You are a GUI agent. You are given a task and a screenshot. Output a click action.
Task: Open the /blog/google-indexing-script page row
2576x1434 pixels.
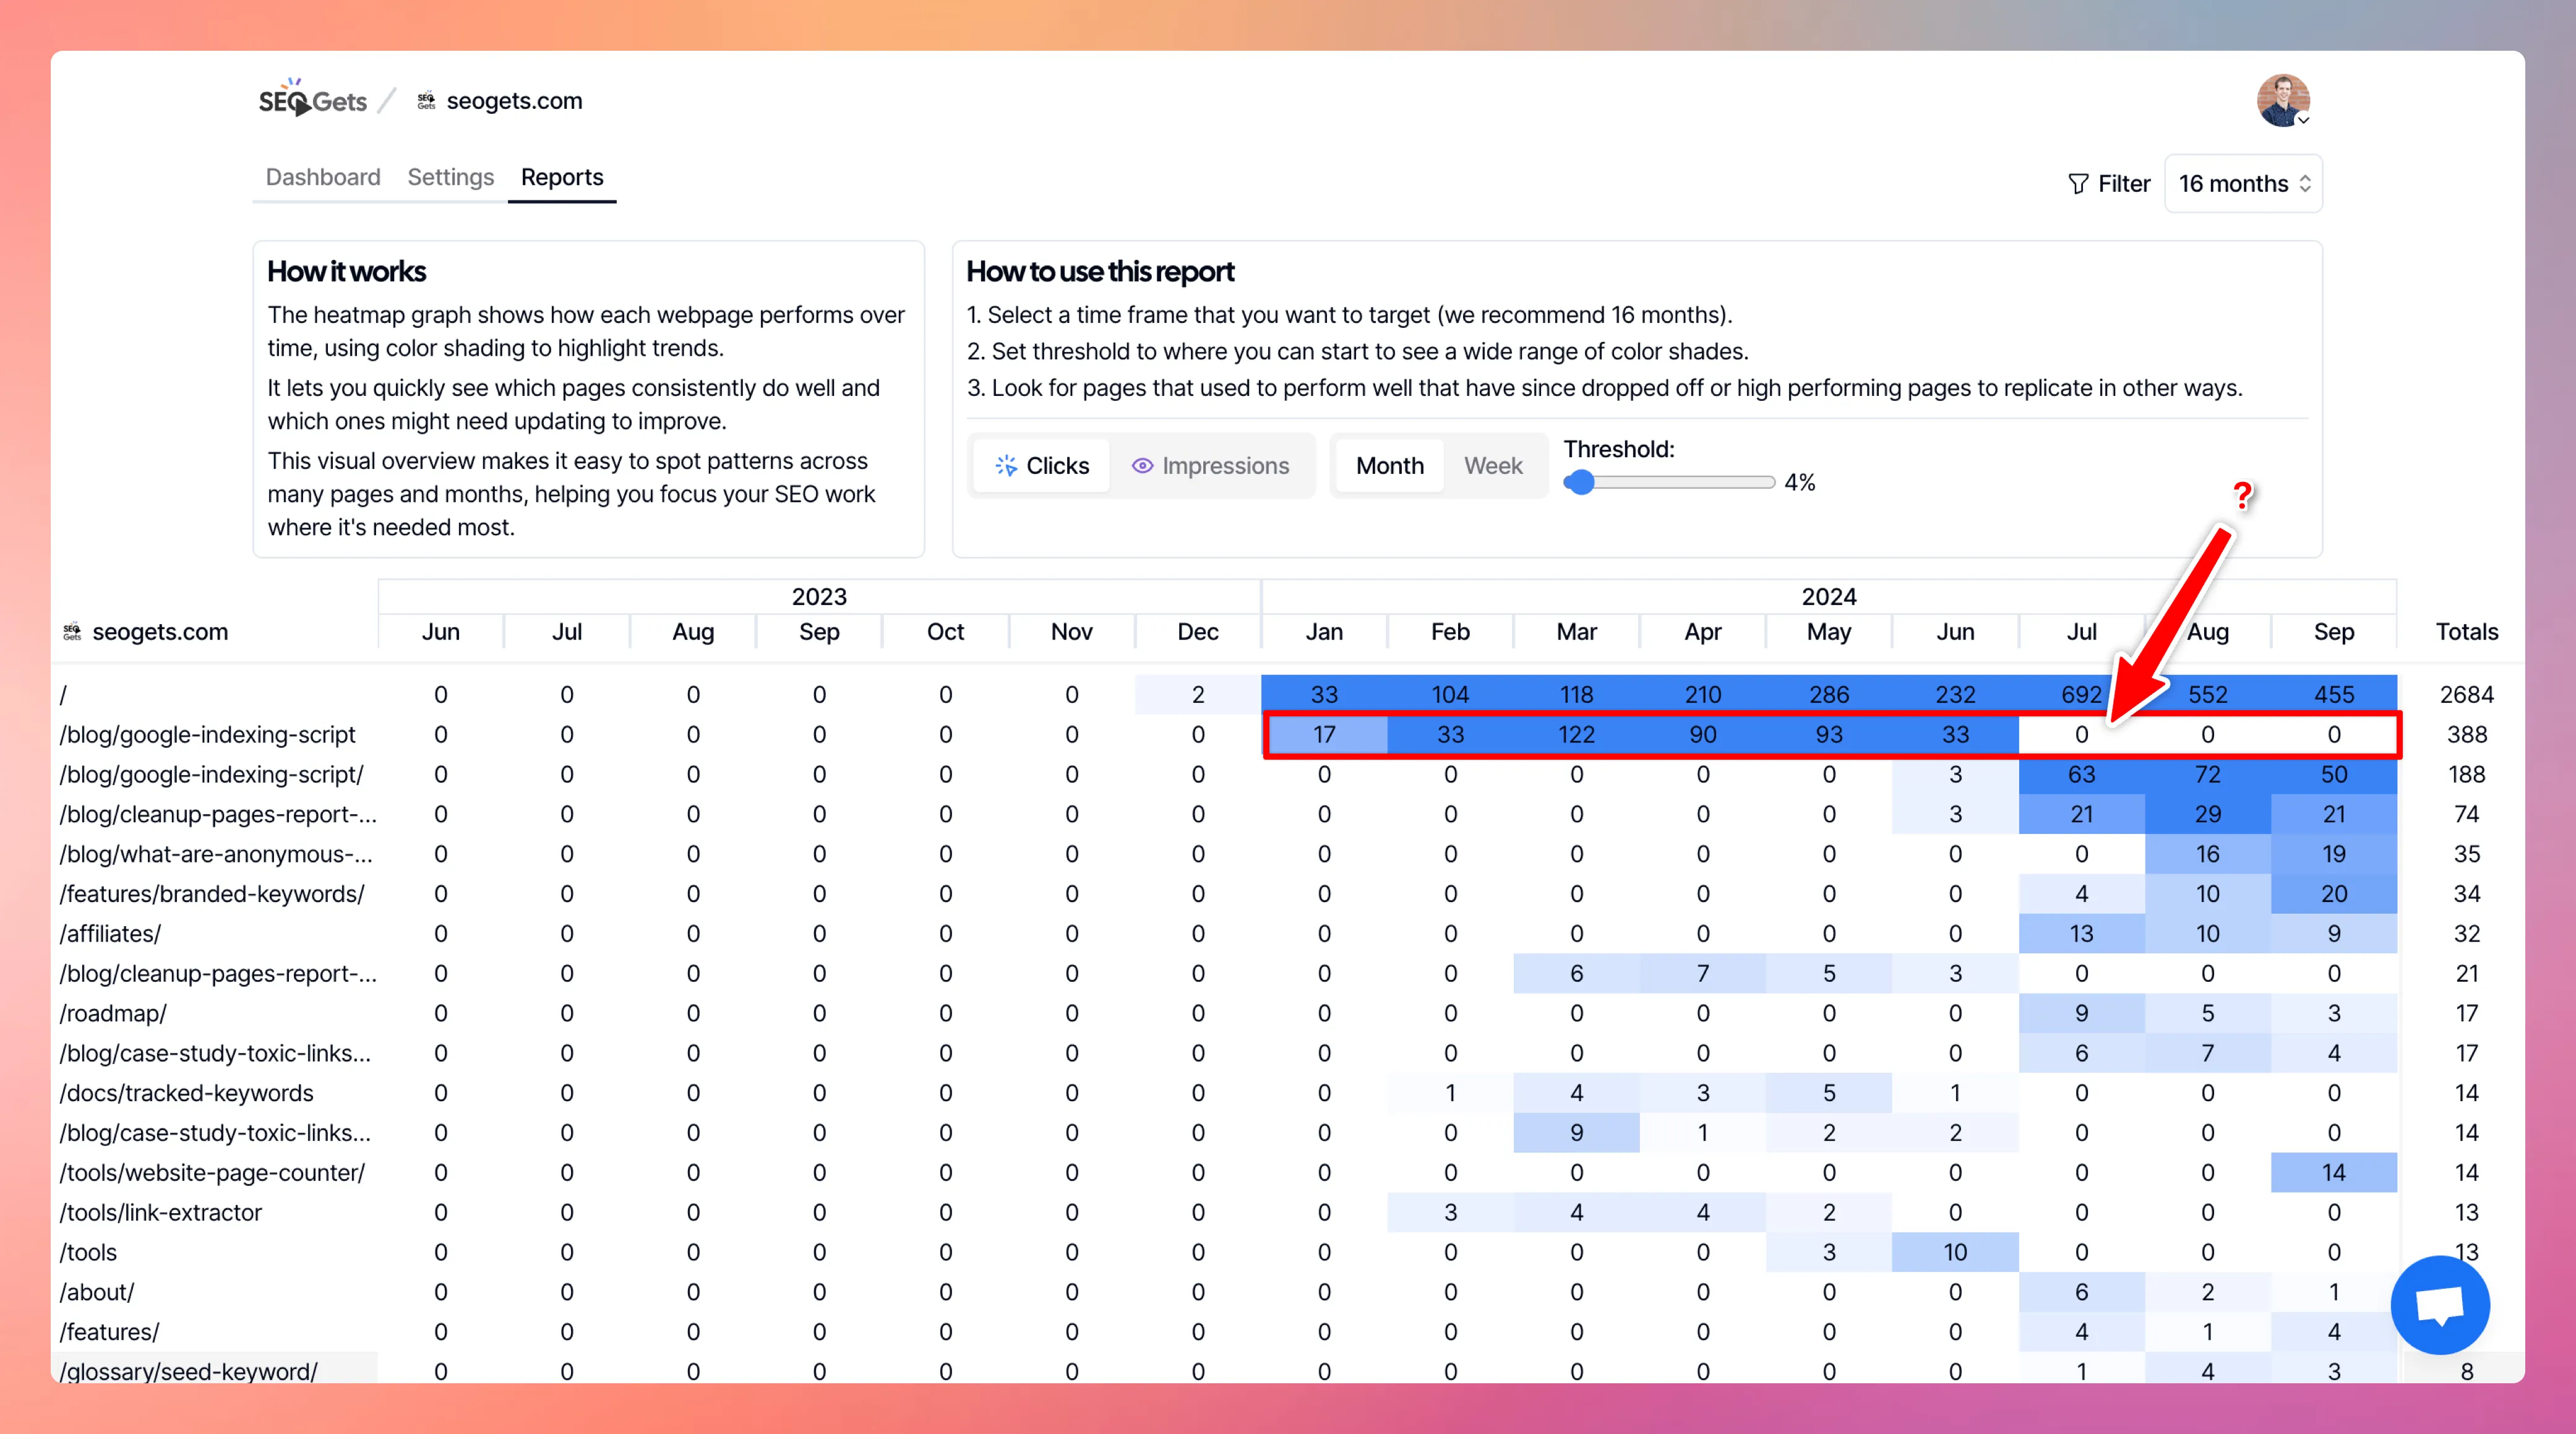point(208,734)
